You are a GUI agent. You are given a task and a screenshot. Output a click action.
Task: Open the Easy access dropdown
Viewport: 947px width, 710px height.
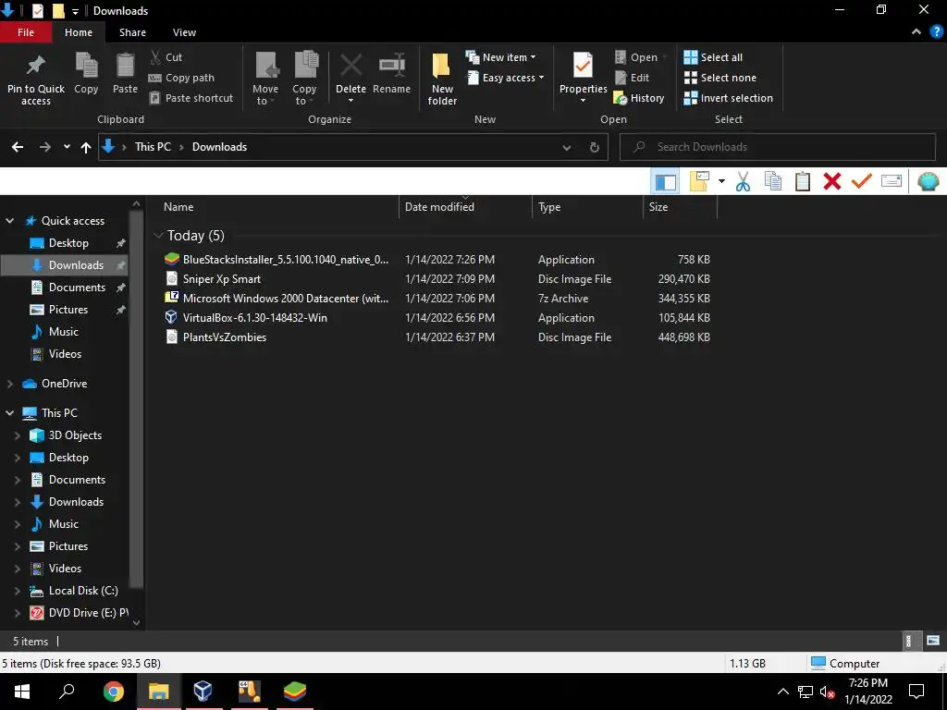(506, 78)
